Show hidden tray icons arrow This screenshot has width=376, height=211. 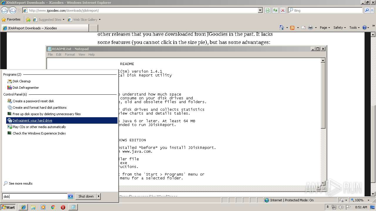point(328,207)
